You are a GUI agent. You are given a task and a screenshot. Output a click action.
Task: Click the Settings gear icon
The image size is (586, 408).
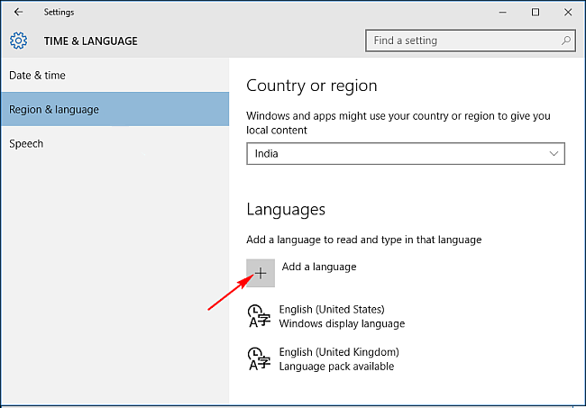(18, 41)
